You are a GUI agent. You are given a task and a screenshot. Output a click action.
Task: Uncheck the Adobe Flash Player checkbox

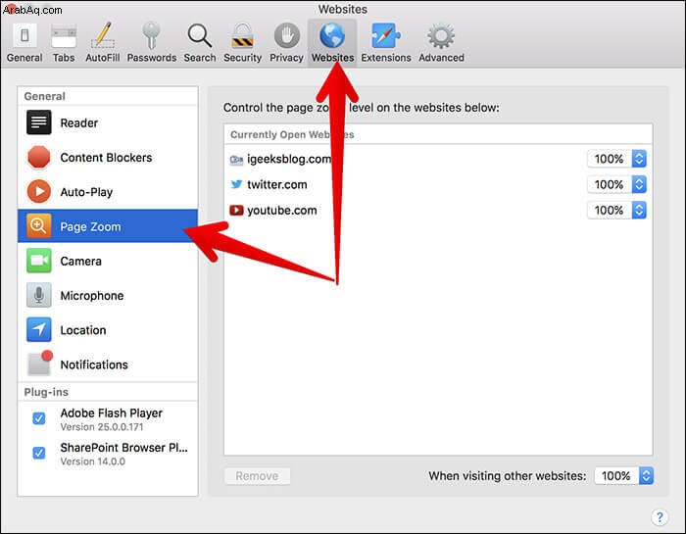click(x=39, y=418)
